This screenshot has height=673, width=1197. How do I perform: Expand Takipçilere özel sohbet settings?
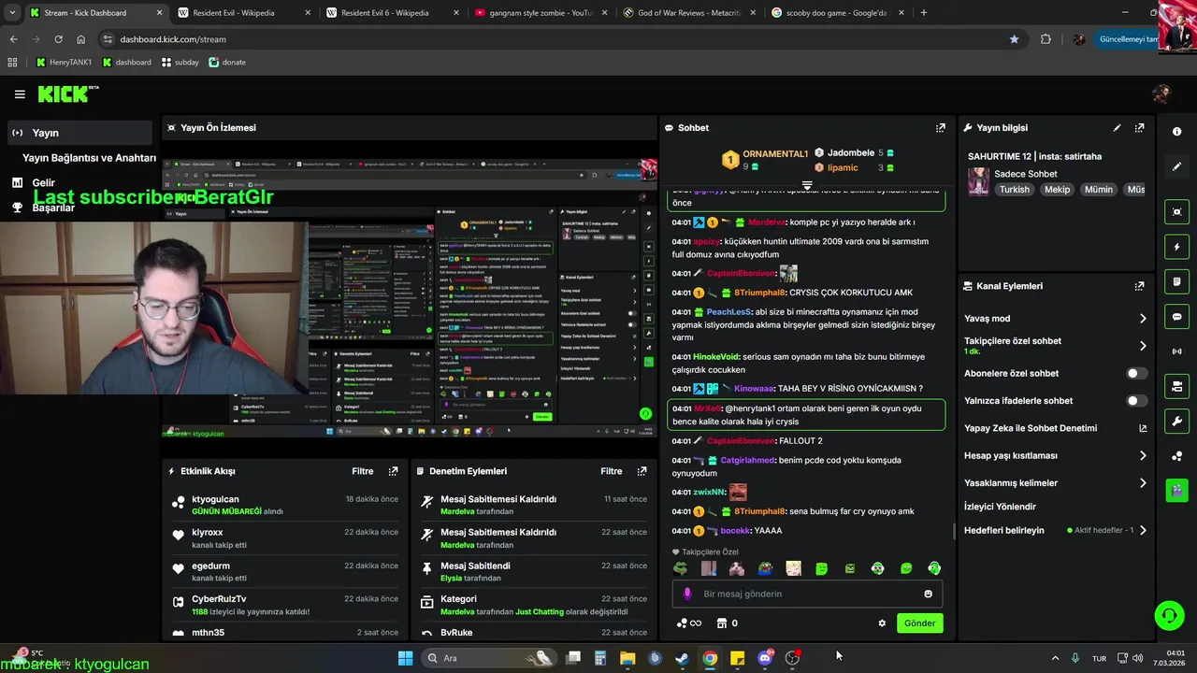click(x=1143, y=346)
